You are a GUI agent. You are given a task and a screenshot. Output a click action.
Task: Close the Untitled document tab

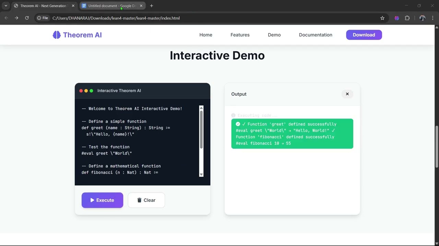(x=141, y=6)
